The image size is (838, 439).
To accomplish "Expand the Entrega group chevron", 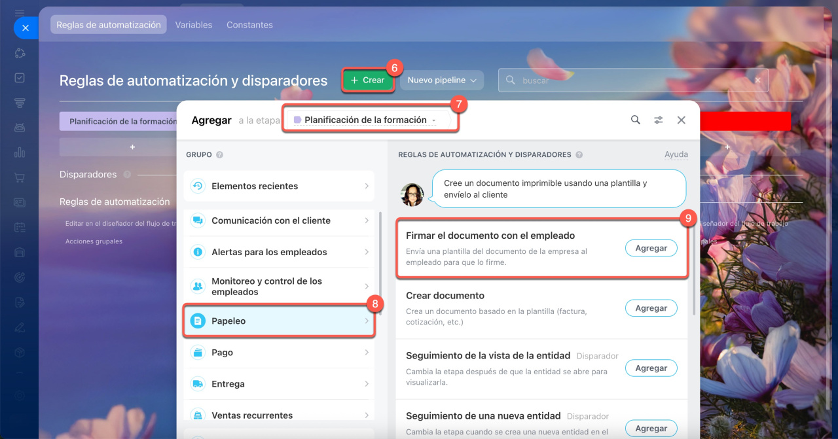I will 367,384.
